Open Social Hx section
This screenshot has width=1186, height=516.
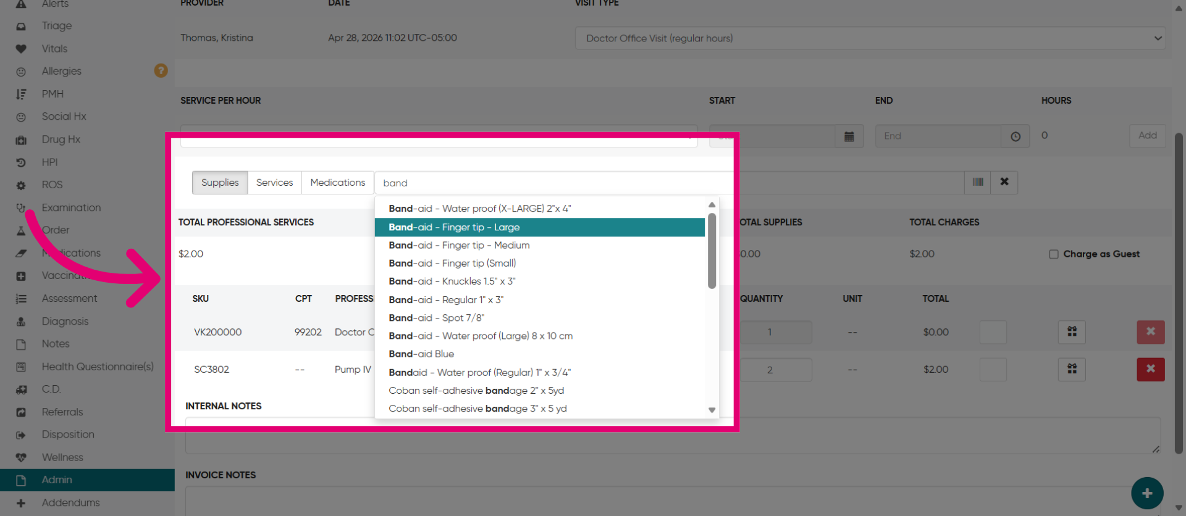pyautogui.click(x=64, y=117)
